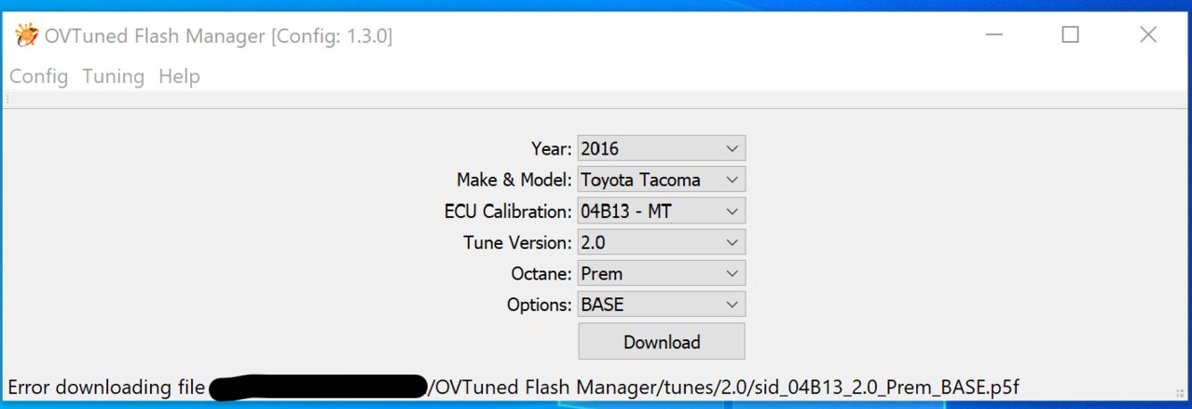This screenshot has width=1192, height=409.
Task: Click the toolbar grip handle below menu
Action: (7, 99)
